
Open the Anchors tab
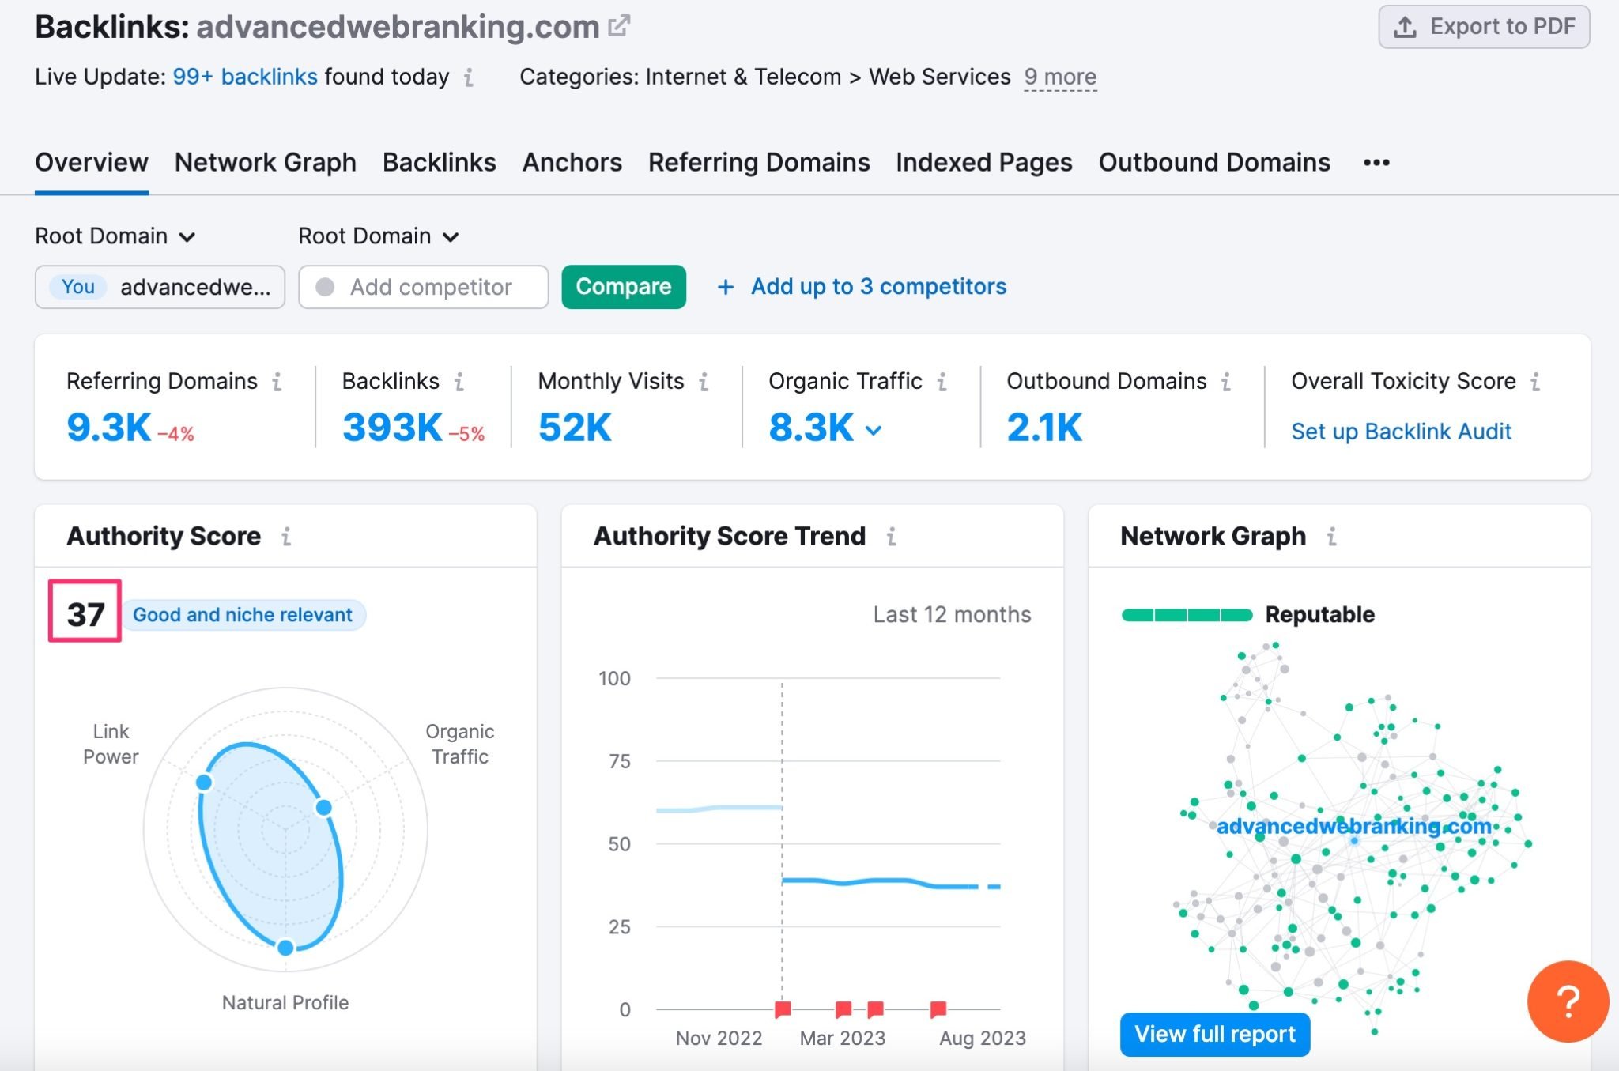[x=572, y=162]
